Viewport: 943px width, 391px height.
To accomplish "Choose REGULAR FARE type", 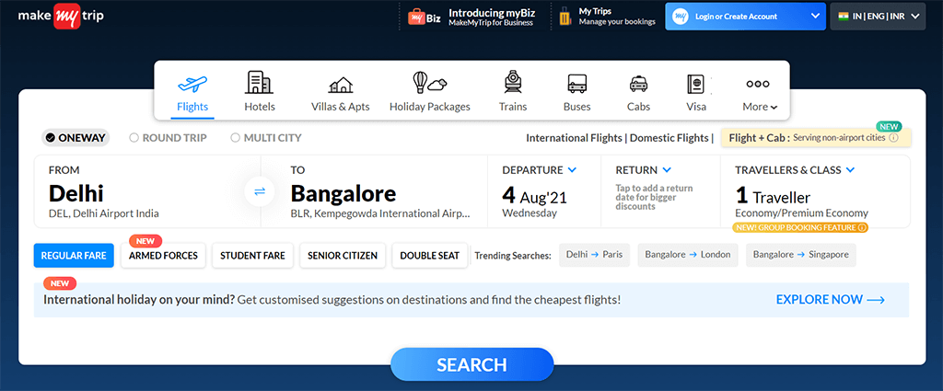I will pos(74,255).
